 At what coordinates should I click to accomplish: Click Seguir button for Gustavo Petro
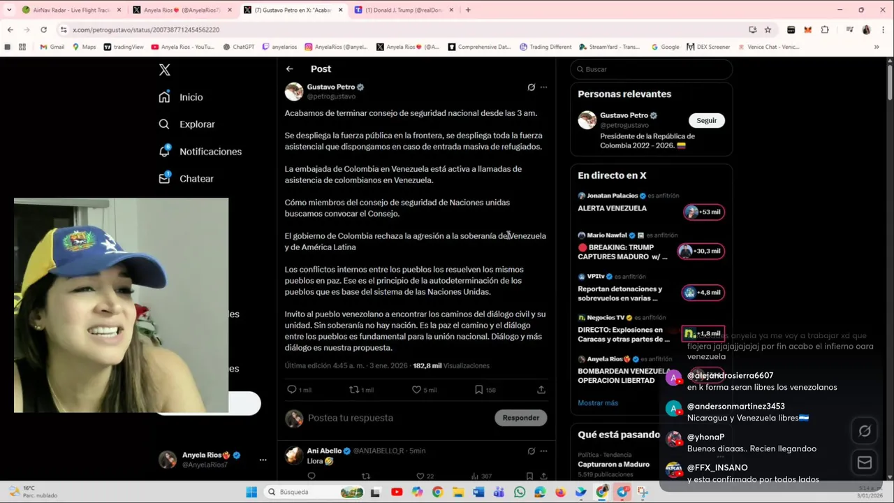706,120
